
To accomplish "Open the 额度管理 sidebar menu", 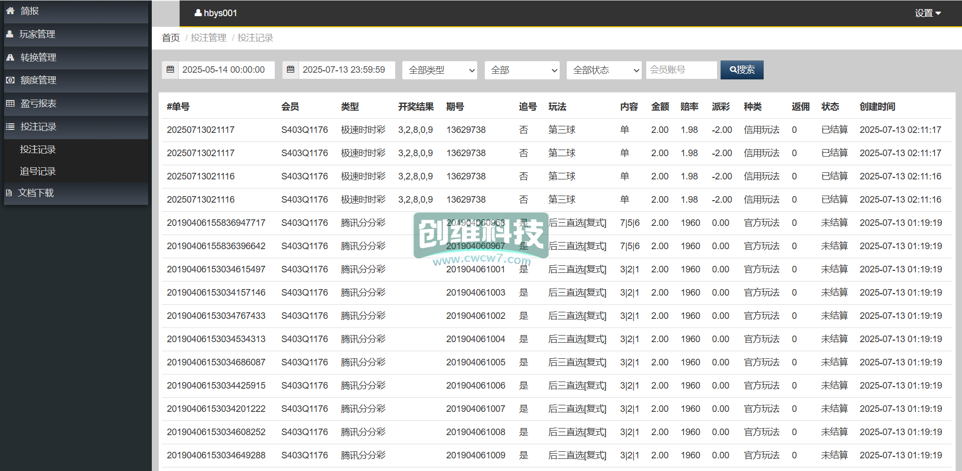I will tap(76, 80).
